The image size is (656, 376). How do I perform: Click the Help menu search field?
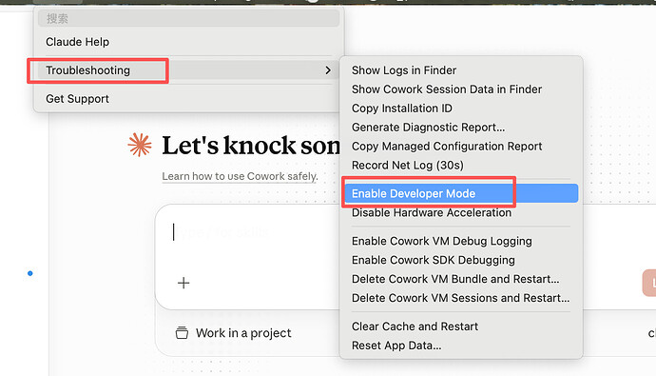188,18
